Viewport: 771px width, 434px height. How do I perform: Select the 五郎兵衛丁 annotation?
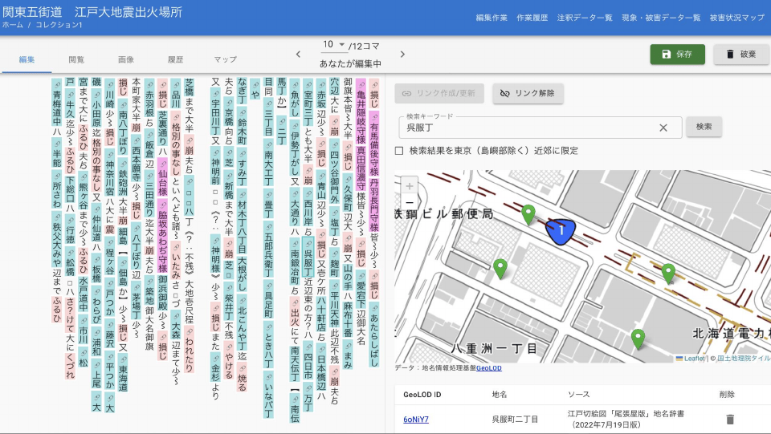[268, 249]
